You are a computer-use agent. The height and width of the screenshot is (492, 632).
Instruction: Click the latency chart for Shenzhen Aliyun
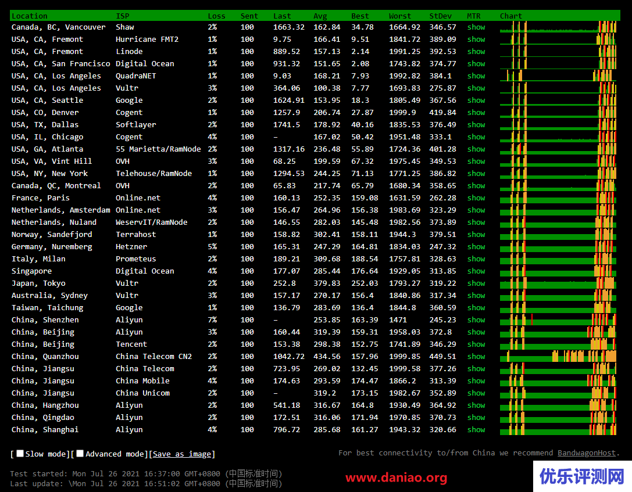click(558, 320)
